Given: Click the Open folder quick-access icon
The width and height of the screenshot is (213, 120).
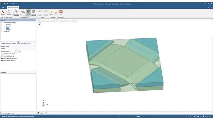Looking at the screenshot, I should point(4,4).
